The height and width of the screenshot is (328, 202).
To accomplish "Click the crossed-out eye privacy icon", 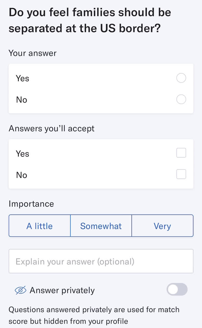I will pos(21,290).
